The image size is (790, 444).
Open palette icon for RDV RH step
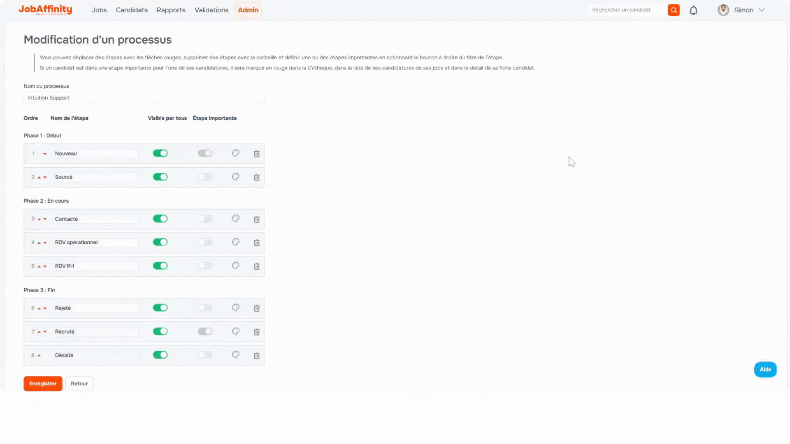pos(236,266)
